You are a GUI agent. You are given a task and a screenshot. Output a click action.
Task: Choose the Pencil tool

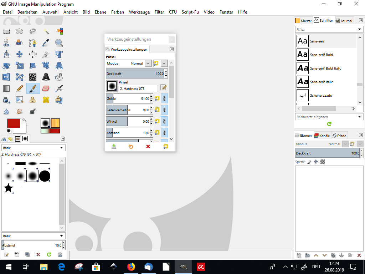click(x=20, y=88)
